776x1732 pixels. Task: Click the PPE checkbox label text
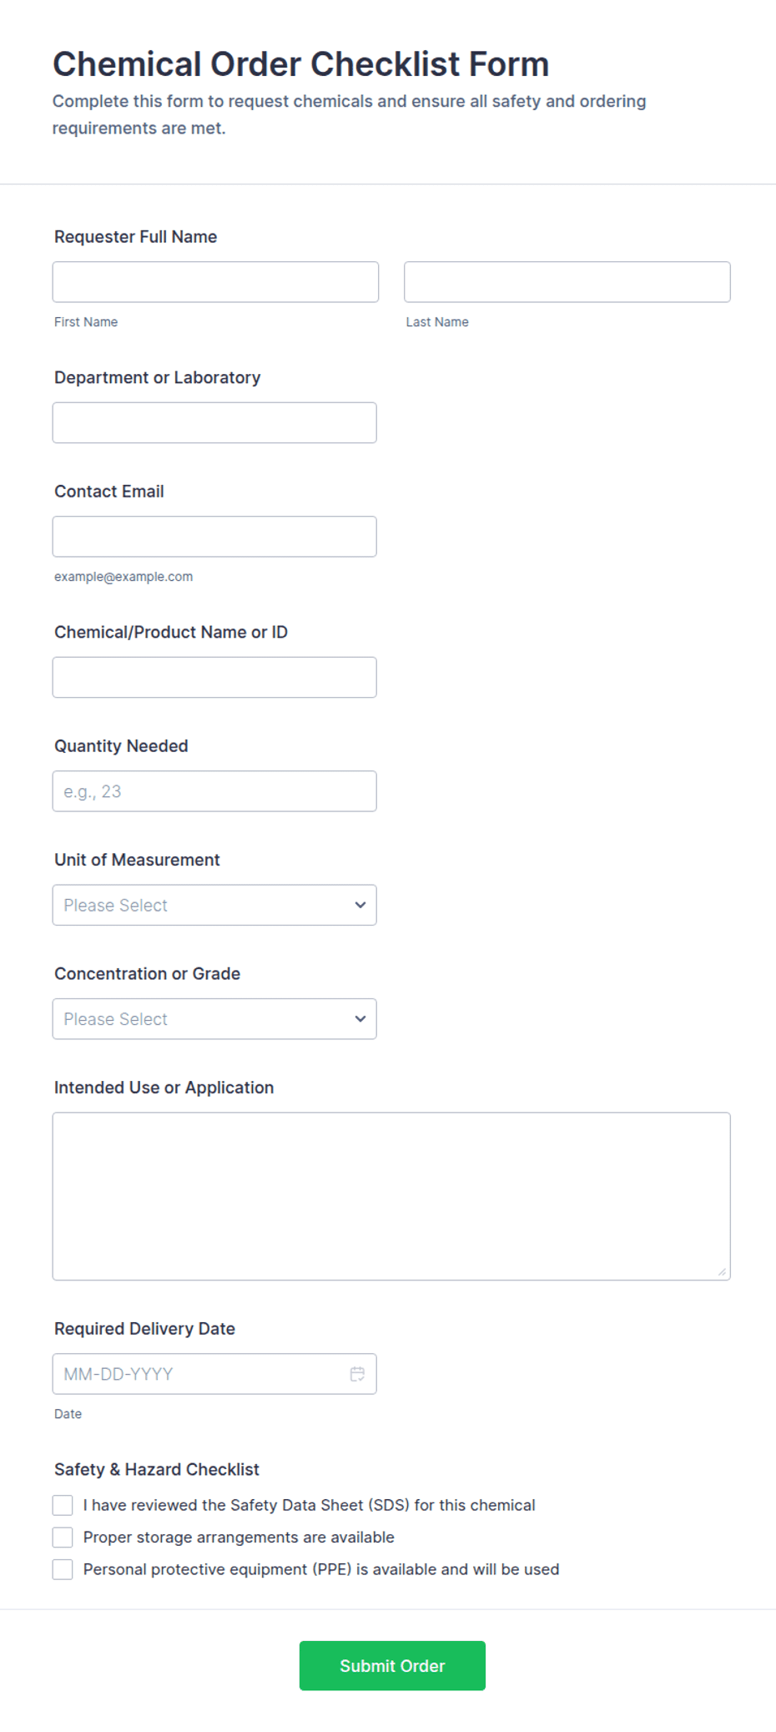pyautogui.click(x=321, y=1569)
